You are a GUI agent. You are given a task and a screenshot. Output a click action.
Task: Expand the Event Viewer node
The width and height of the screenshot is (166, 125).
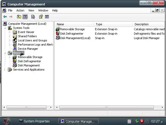(10, 32)
